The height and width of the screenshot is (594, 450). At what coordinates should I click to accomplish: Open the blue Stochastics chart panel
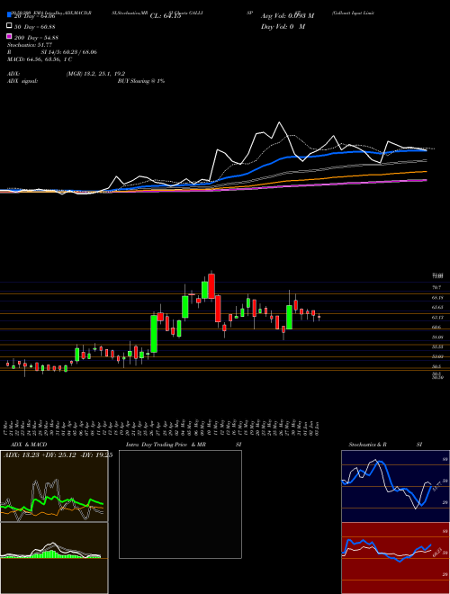(x=395, y=486)
